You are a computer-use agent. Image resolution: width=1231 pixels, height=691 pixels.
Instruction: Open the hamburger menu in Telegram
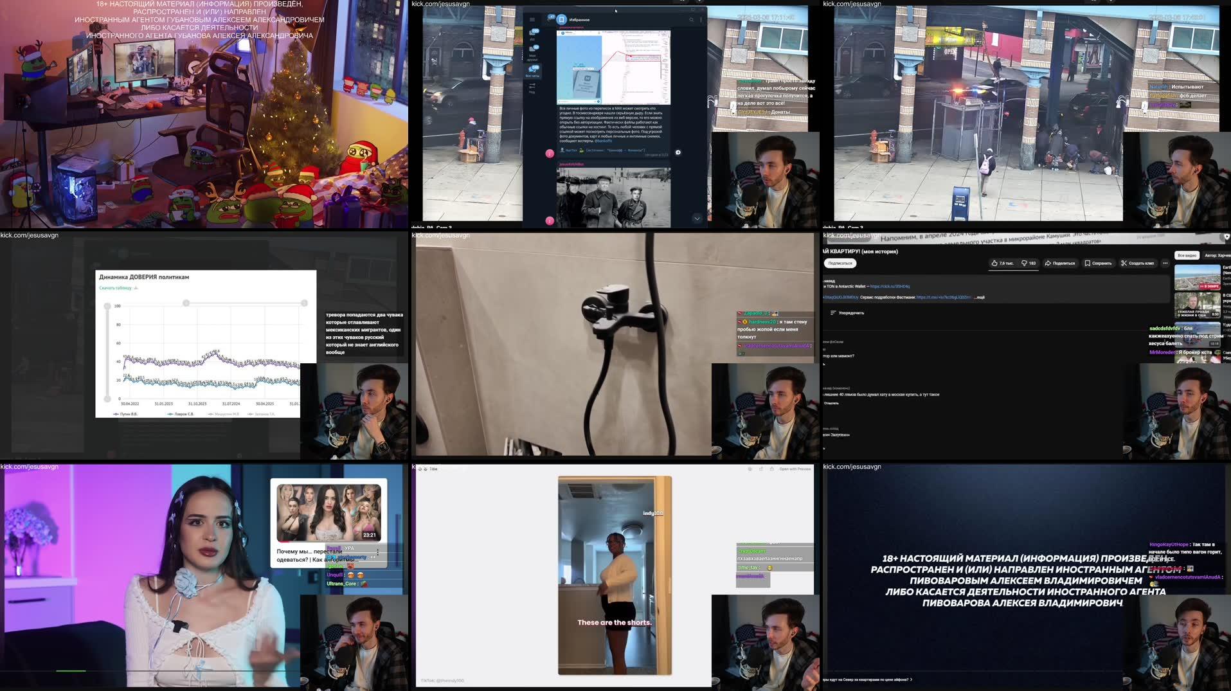tap(532, 19)
